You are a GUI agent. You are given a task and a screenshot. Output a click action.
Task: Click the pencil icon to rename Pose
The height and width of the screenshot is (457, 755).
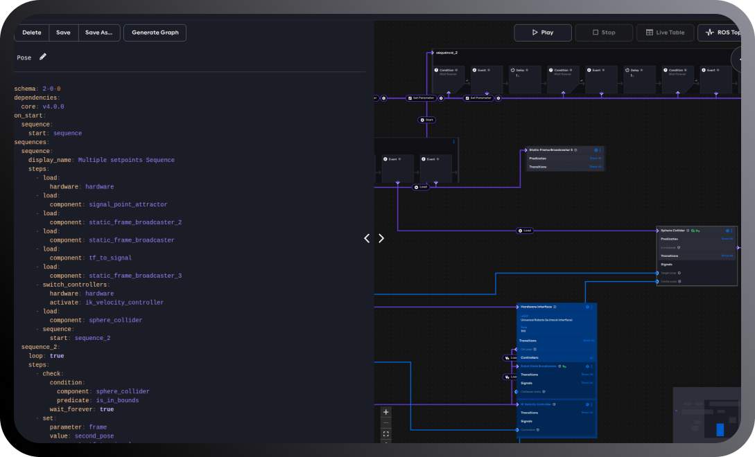point(43,57)
